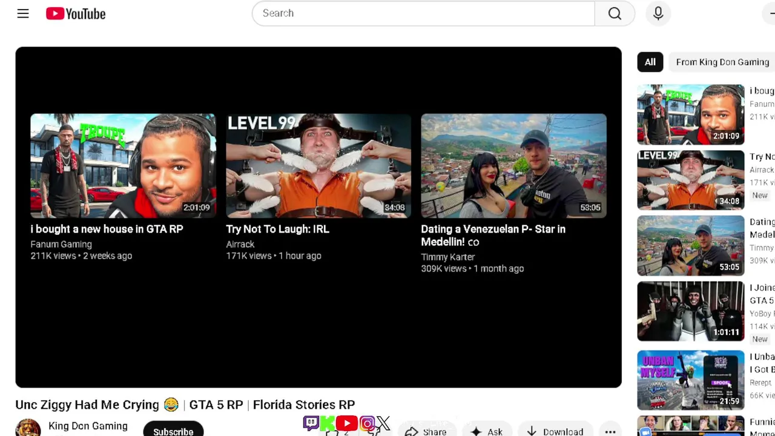The height and width of the screenshot is (436, 775).
Task: Open Try Not To Laugh endscreen thumbnail
Action: click(318, 165)
